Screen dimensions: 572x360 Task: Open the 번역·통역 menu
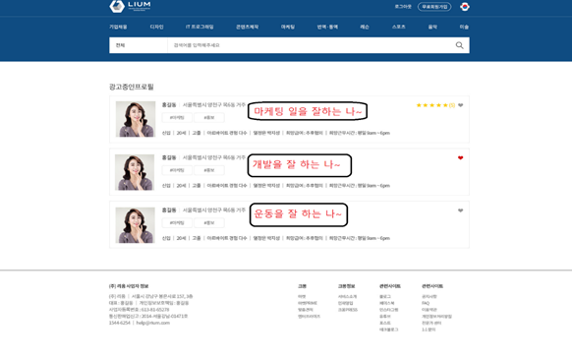tap(327, 27)
